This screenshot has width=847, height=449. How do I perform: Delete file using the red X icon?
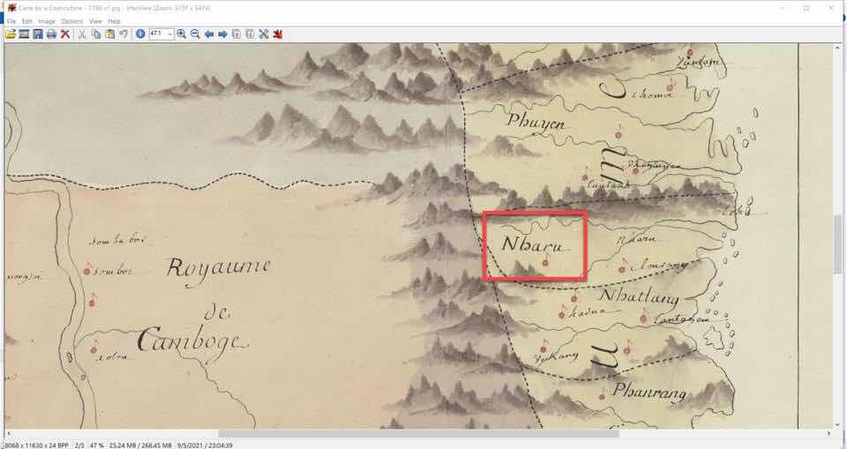[x=64, y=34]
